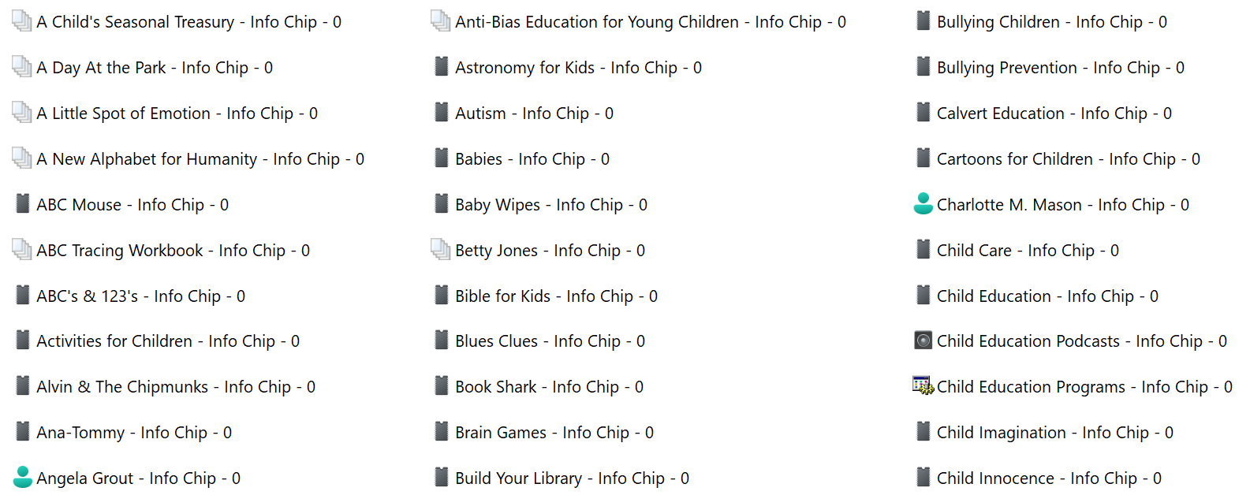
Task: Select Calvert Education Info Chip
Action: coord(1054,114)
